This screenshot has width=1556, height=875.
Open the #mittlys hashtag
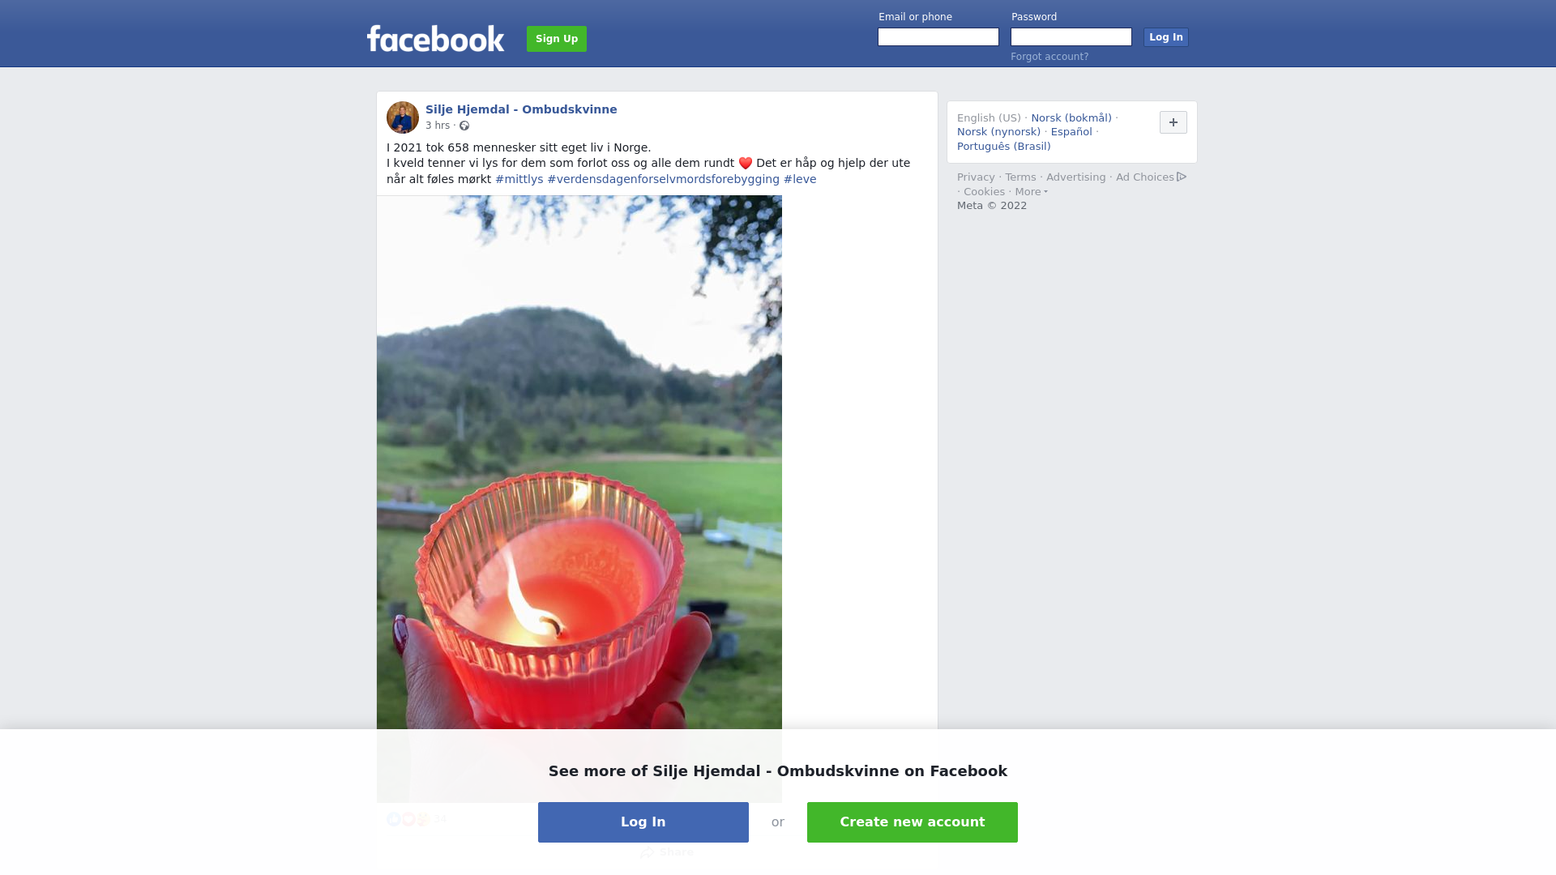coord(519,179)
